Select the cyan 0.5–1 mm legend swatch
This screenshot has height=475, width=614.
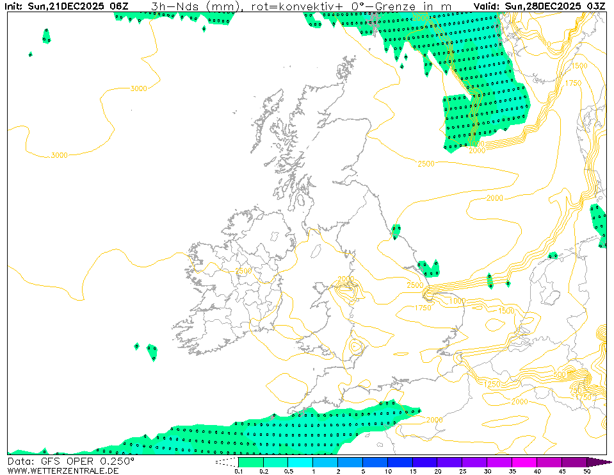click(300, 462)
